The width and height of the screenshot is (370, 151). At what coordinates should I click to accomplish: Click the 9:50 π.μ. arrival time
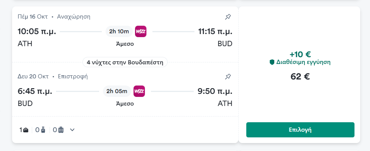pyautogui.click(x=215, y=91)
